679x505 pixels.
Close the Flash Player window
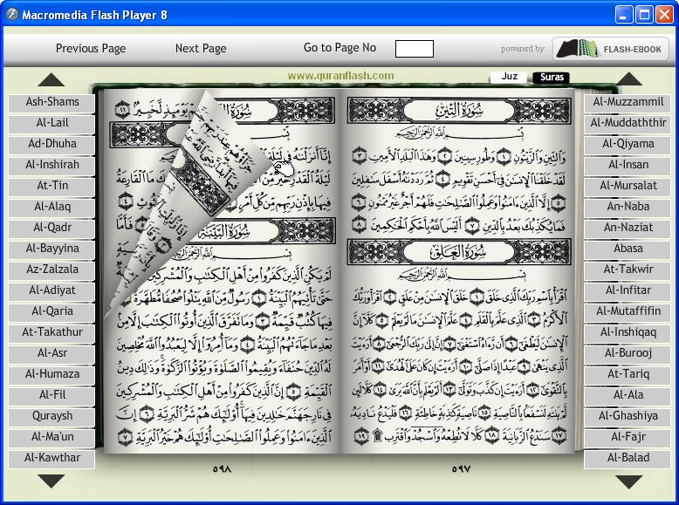coord(664,15)
